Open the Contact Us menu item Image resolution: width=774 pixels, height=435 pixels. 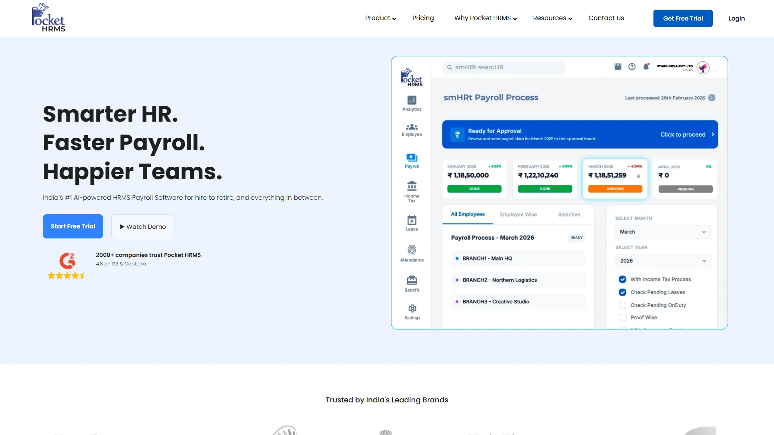[x=606, y=18]
